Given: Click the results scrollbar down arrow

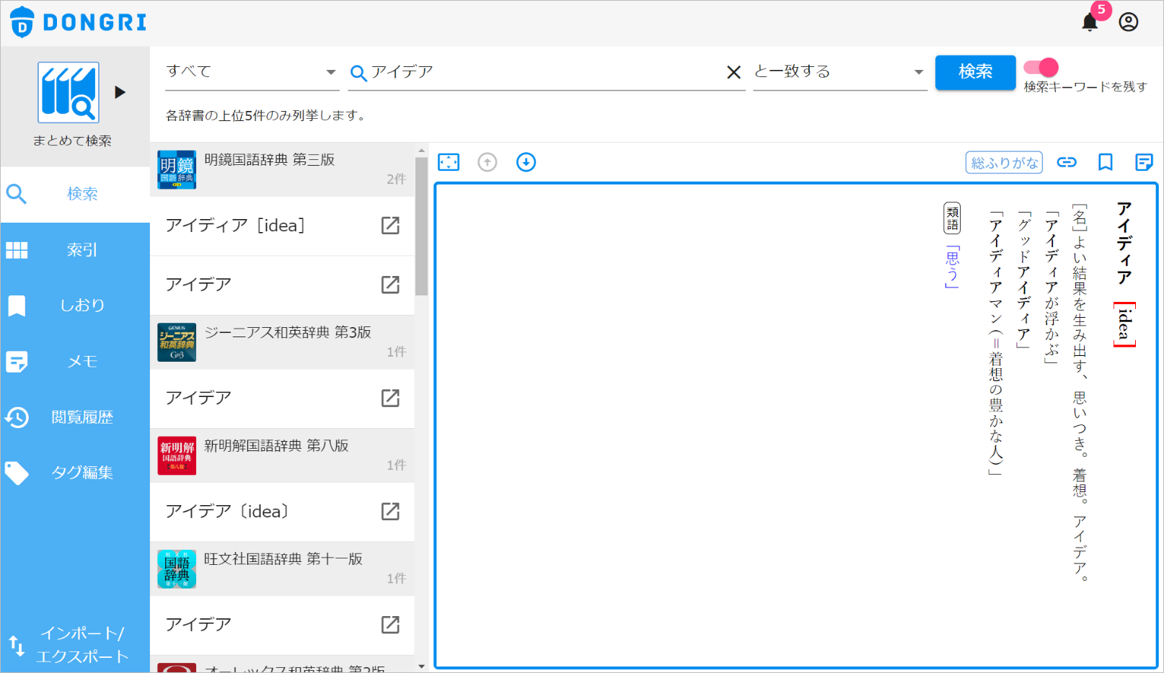Looking at the screenshot, I should coord(422,667).
